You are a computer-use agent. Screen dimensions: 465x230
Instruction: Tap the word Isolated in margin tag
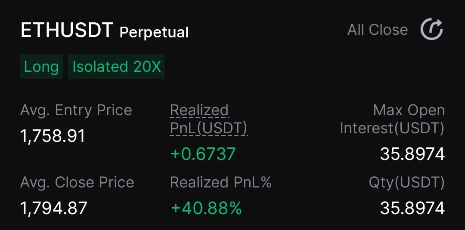pos(100,67)
